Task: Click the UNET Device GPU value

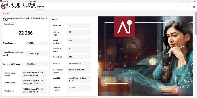Action: click(34, 82)
